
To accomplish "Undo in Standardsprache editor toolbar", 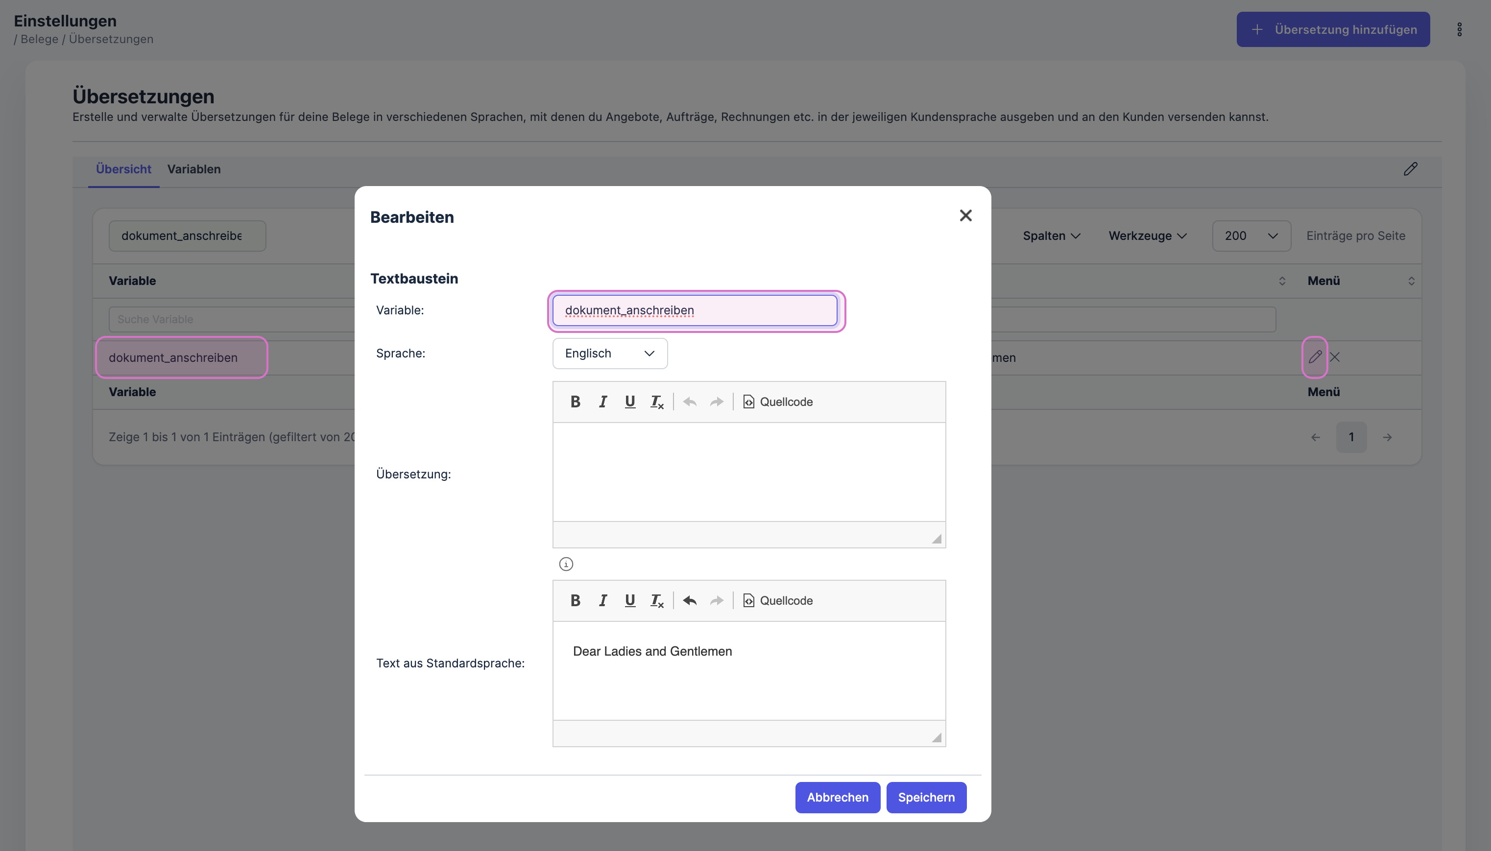I will click(689, 600).
